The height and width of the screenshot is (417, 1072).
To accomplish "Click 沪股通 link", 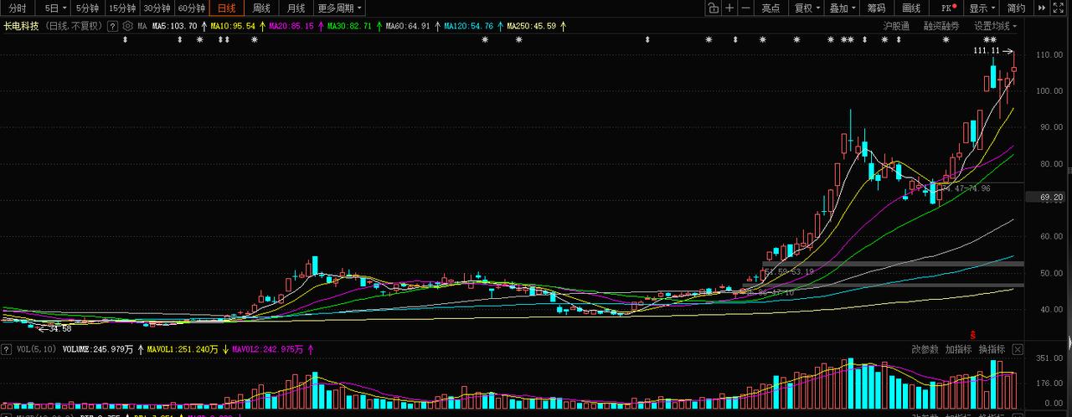I will tap(896, 26).
